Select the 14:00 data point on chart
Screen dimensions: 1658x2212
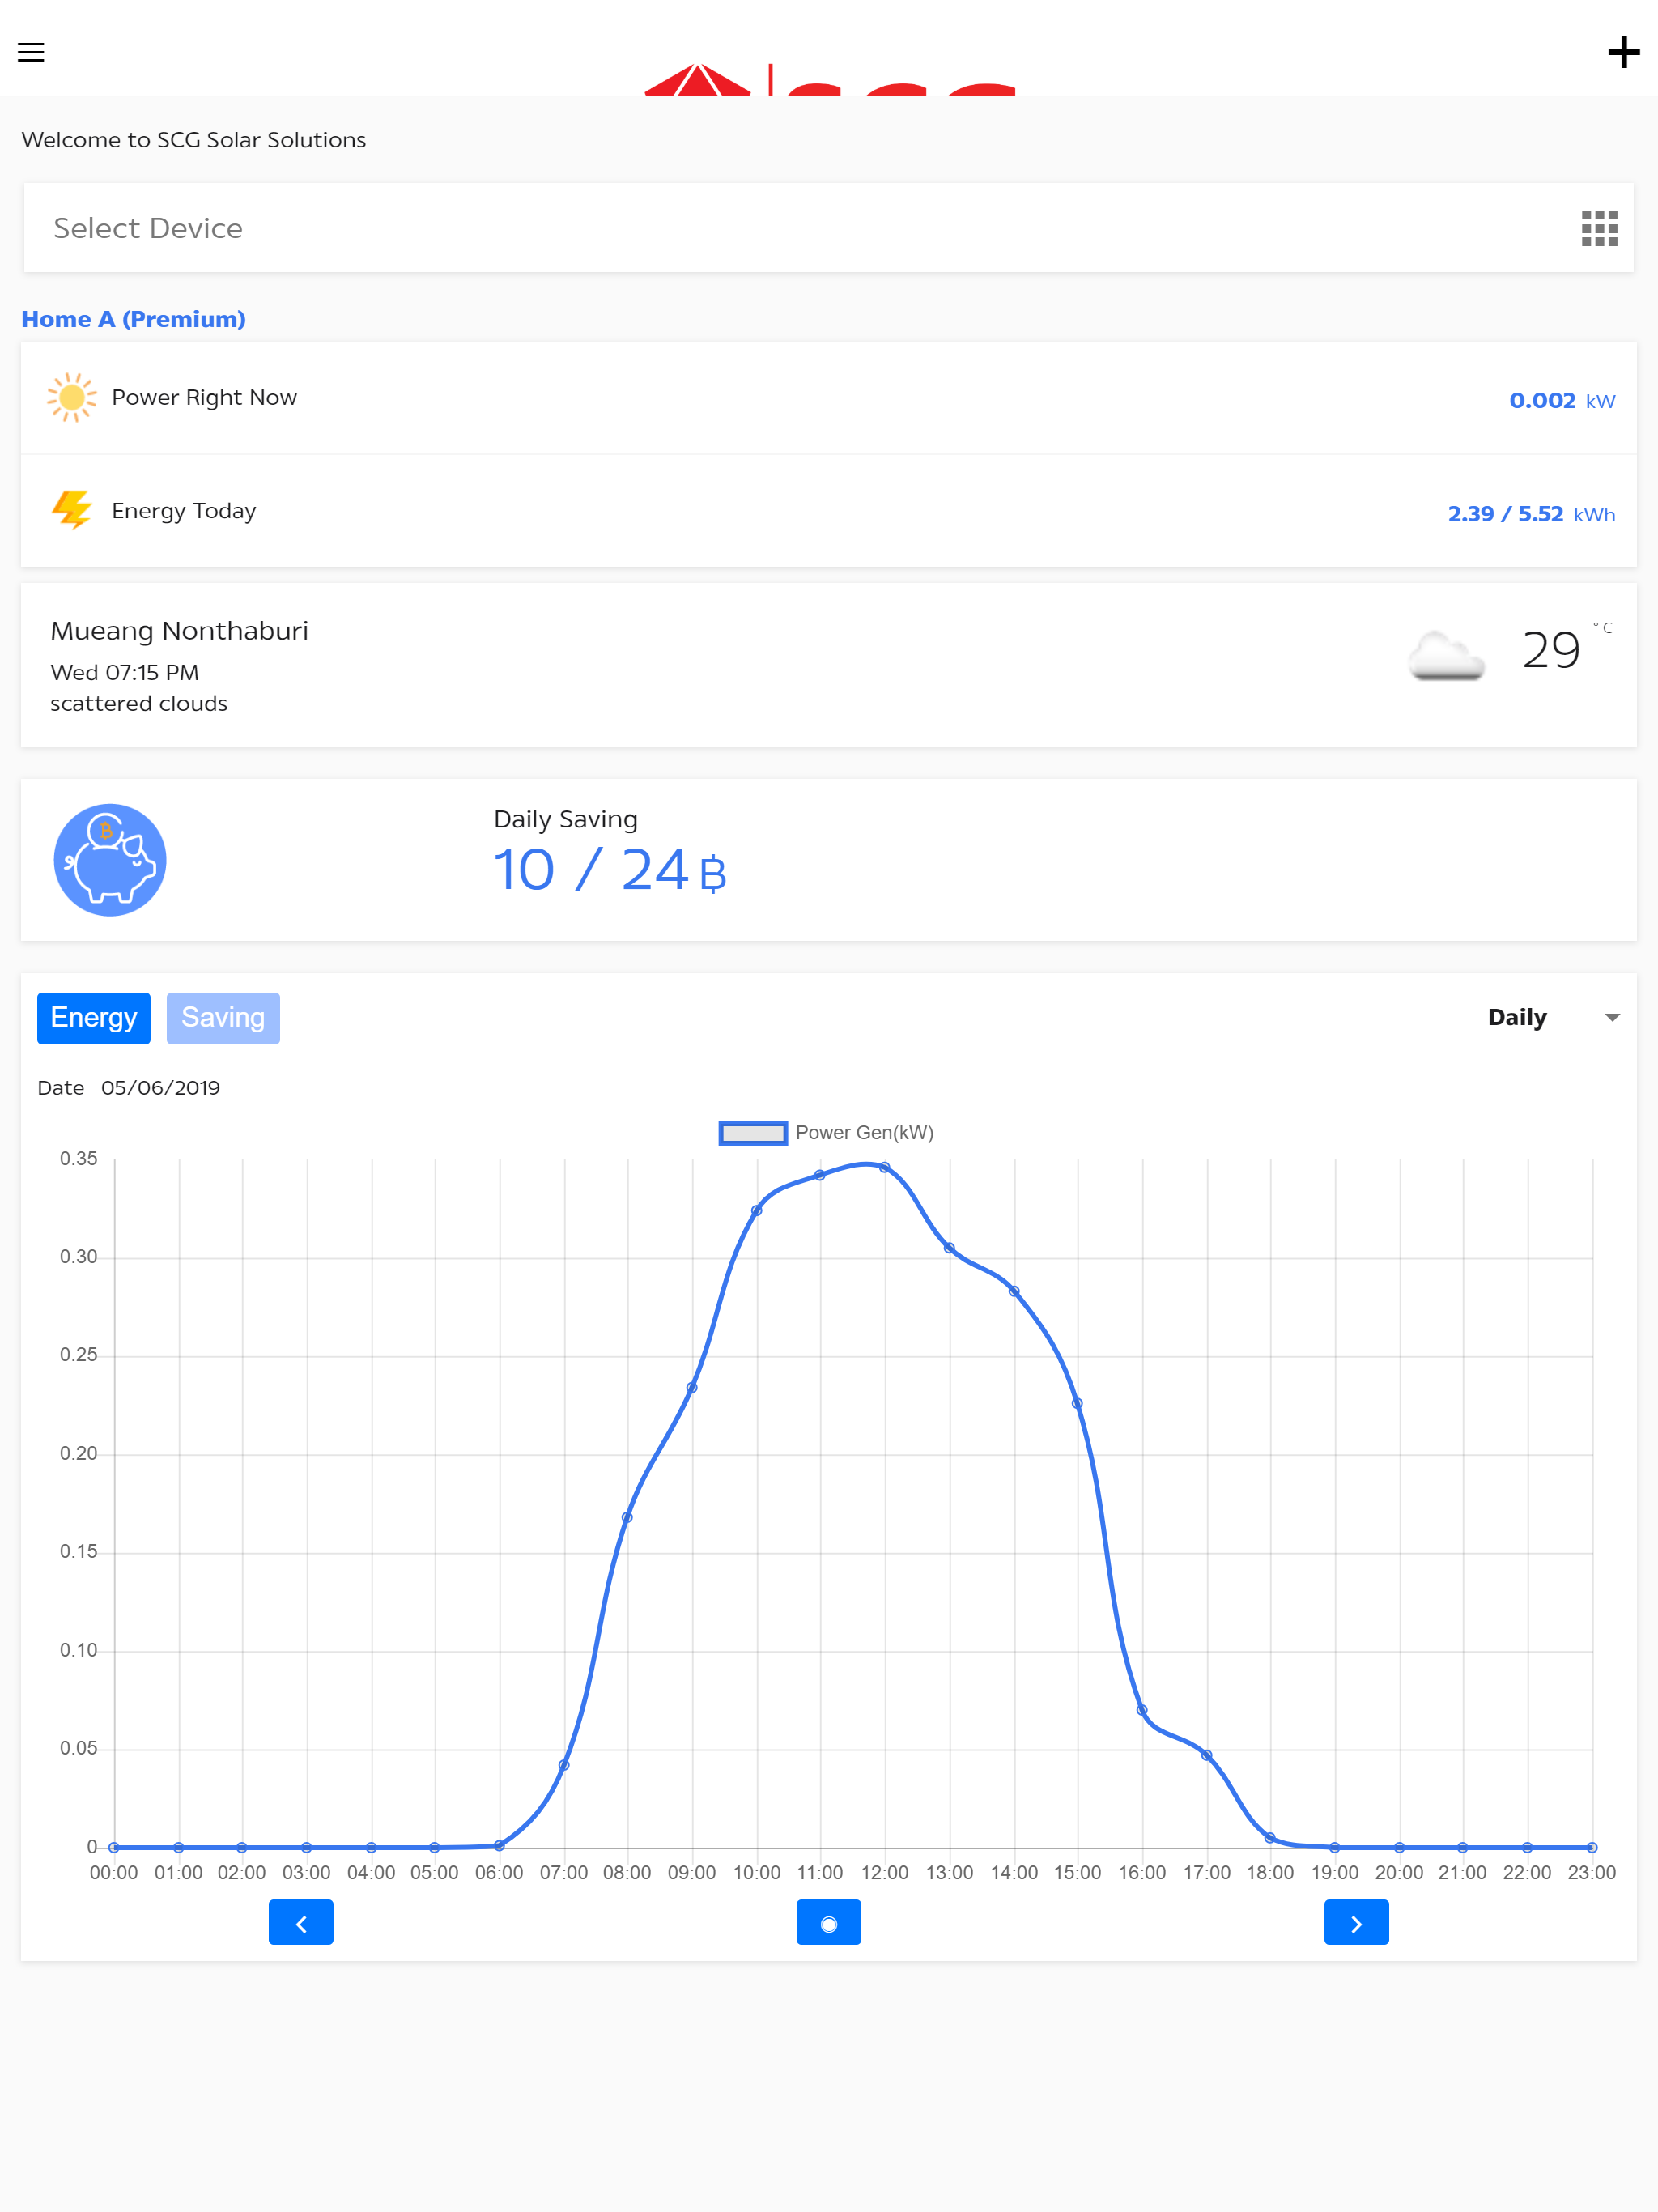click(1014, 1291)
